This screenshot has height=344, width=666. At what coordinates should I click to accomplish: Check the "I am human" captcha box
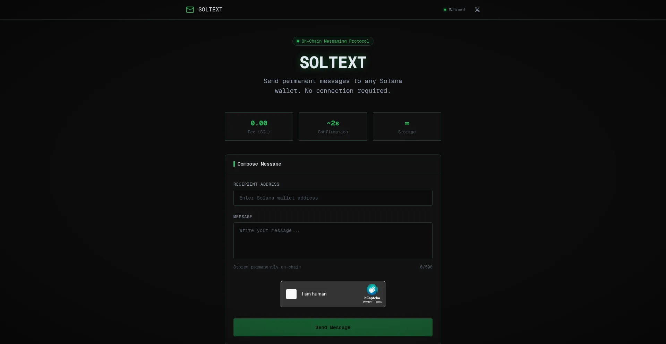tap(291, 294)
